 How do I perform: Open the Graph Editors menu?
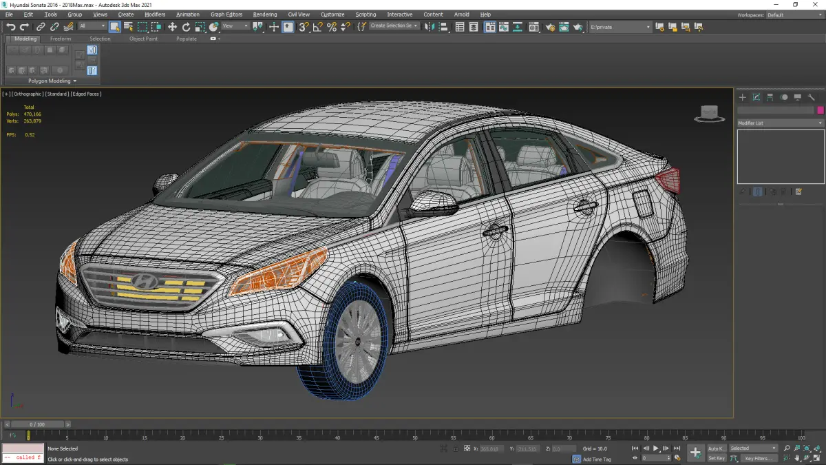coord(226,14)
